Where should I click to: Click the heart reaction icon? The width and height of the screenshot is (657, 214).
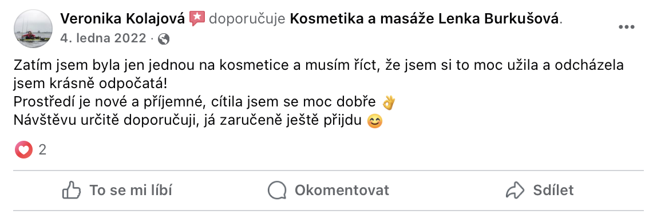(x=23, y=149)
